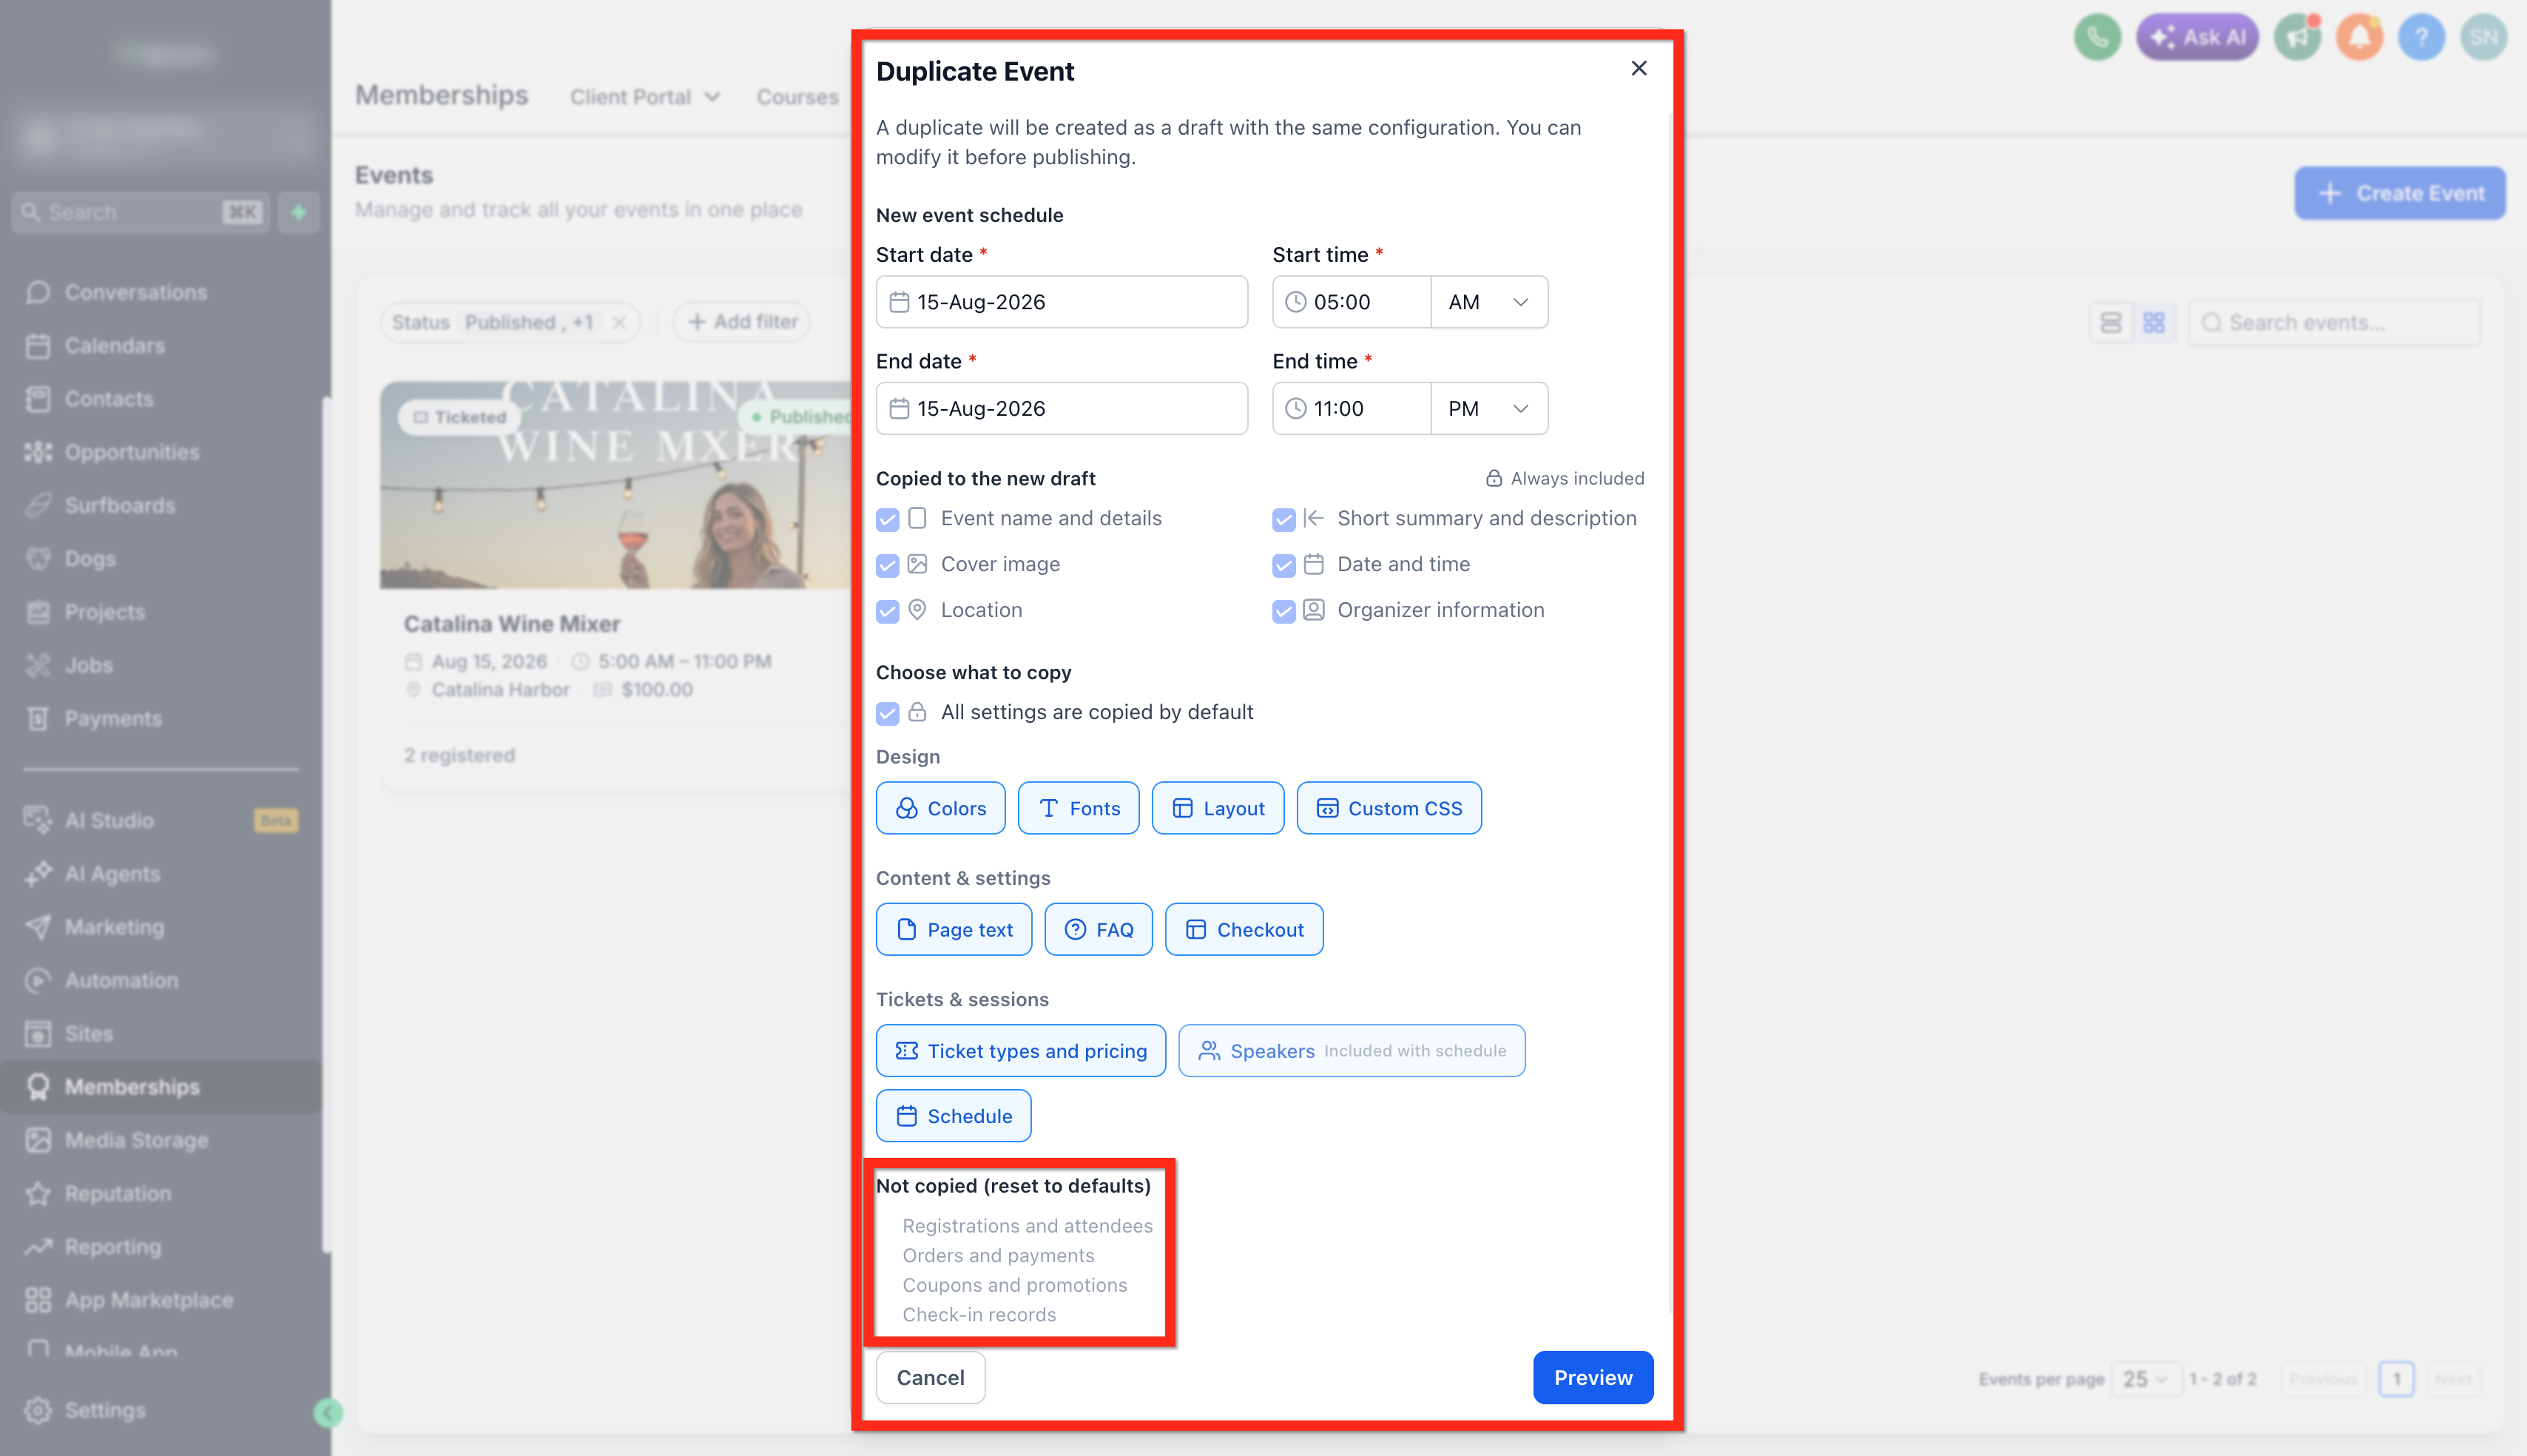Open the orange notifications bell icon
The image size is (2527, 1456).
pyautogui.click(x=2359, y=38)
